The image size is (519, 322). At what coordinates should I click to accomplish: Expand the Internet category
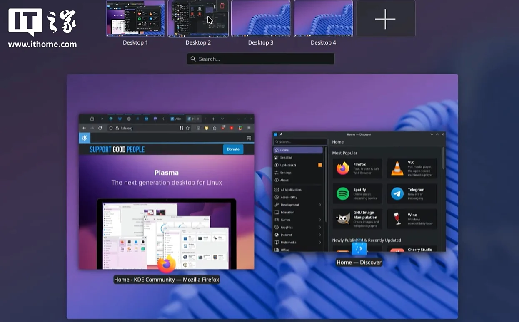click(x=320, y=235)
